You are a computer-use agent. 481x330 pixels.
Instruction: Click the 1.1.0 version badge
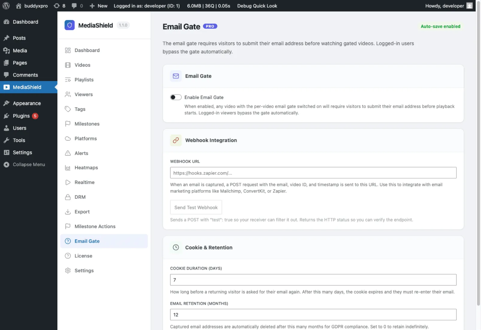pos(123,25)
